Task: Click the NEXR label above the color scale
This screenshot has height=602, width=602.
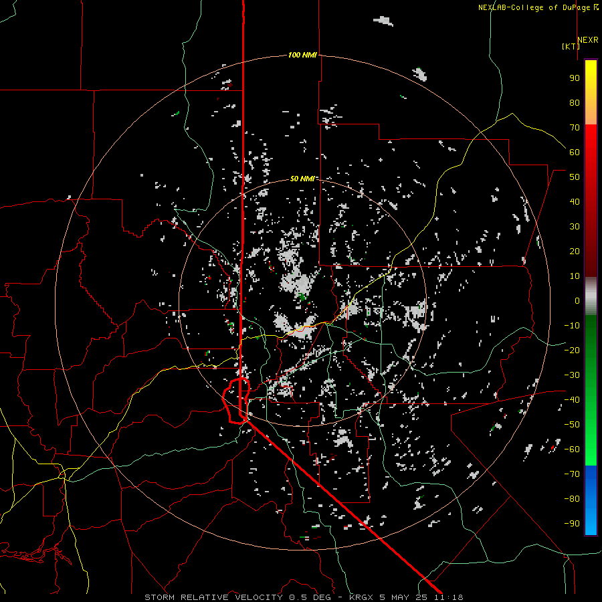Action: click(x=588, y=40)
